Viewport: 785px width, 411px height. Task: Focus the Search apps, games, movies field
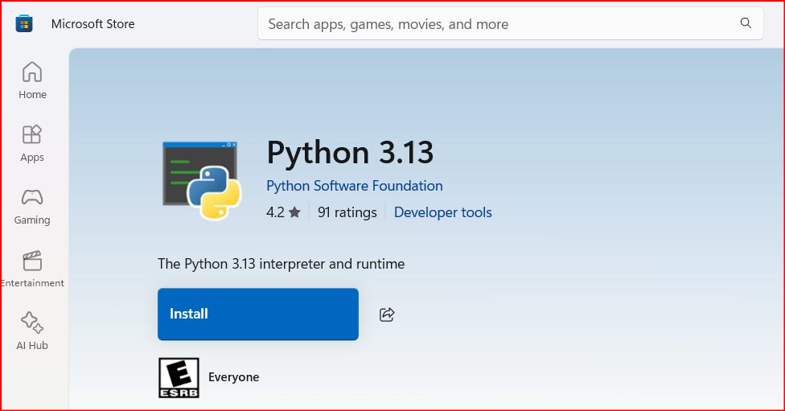[x=510, y=23]
